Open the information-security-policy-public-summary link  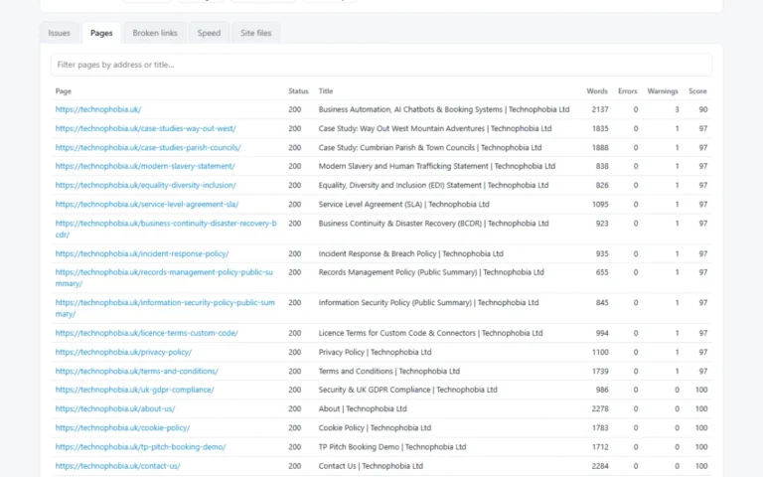tap(165, 308)
